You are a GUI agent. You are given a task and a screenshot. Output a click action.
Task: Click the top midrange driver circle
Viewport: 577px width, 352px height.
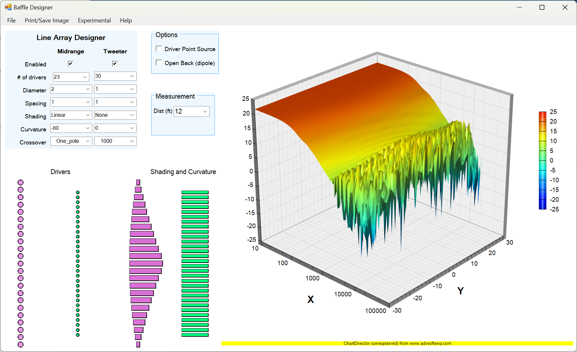coord(21,183)
